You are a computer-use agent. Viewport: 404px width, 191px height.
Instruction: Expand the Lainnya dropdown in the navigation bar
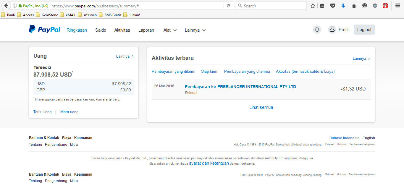point(195,30)
